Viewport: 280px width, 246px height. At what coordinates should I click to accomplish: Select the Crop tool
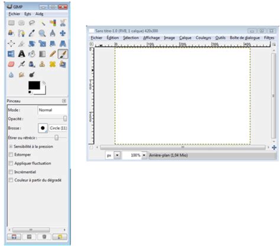[21, 43]
